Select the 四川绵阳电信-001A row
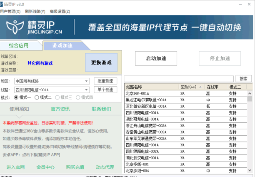The width and height of the screenshot is (255, 177). (185, 145)
